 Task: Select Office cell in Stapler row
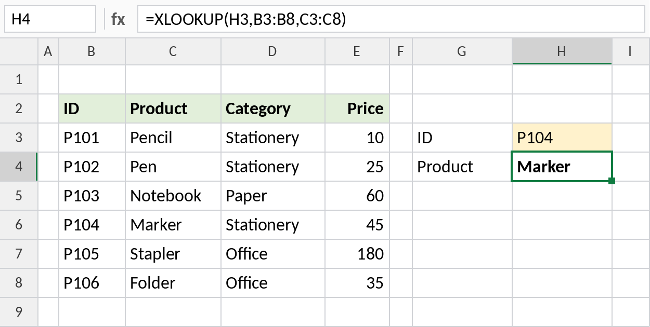point(273,254)
